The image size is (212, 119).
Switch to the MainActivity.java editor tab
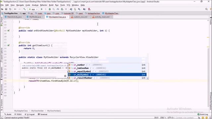coord(14,17)
